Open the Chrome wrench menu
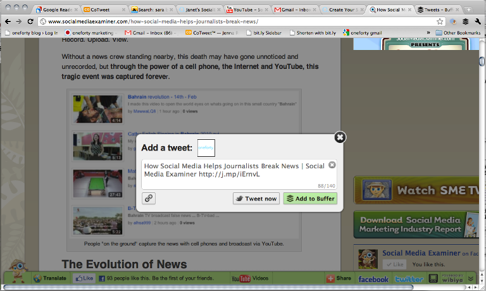Image resolution: width=486 pixels, height=291 pixels. (x=478, y=22)
